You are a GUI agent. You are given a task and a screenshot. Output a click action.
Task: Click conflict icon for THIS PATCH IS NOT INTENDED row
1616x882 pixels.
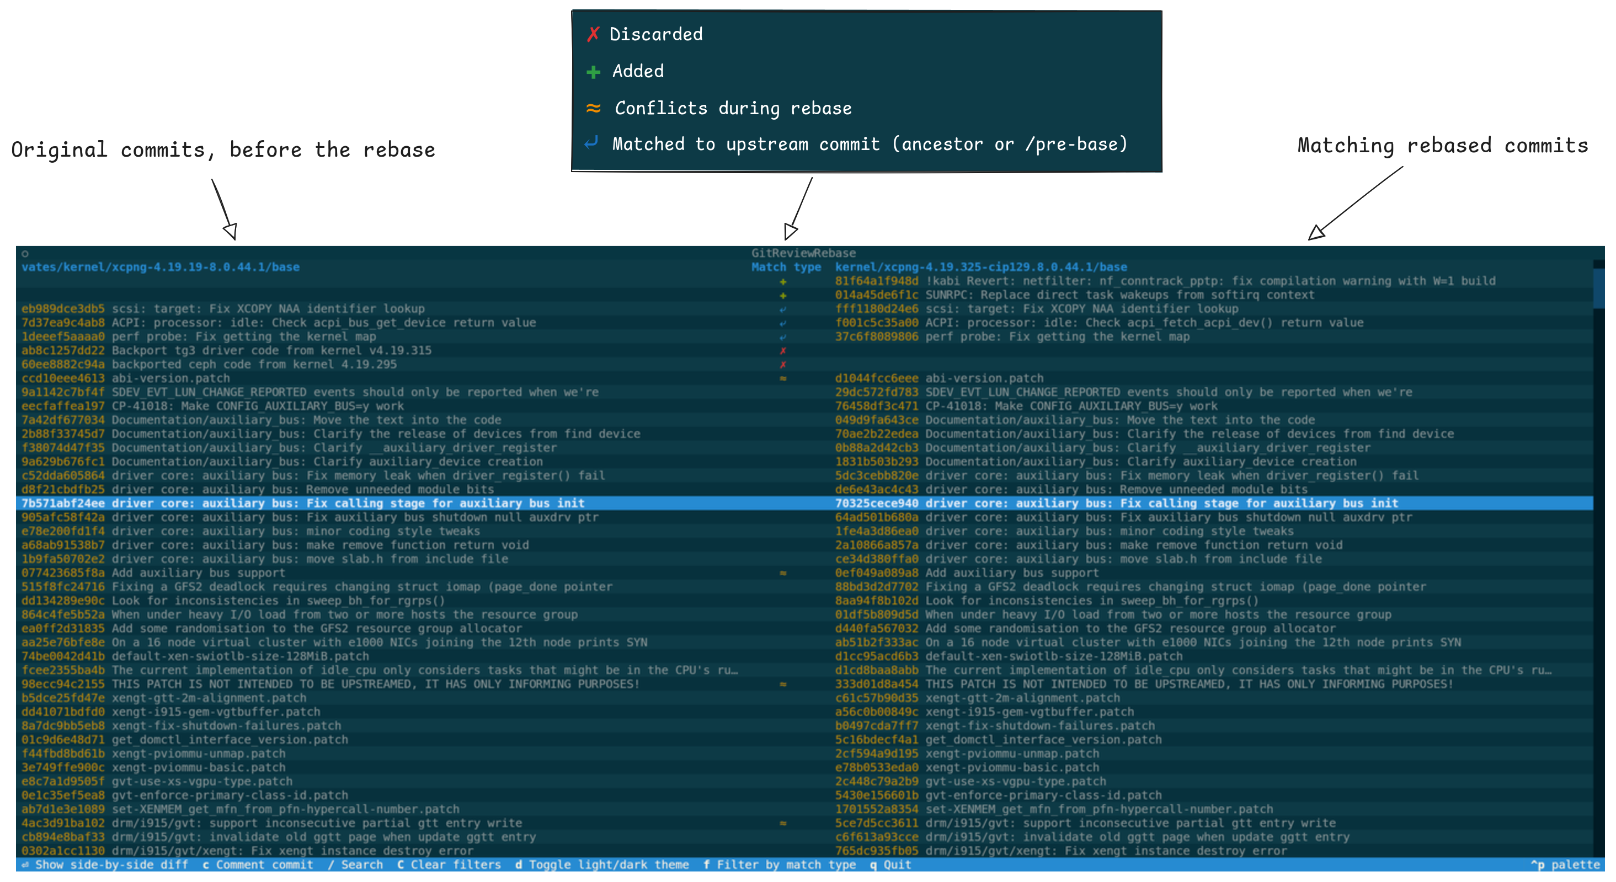(x=783, y=684)
